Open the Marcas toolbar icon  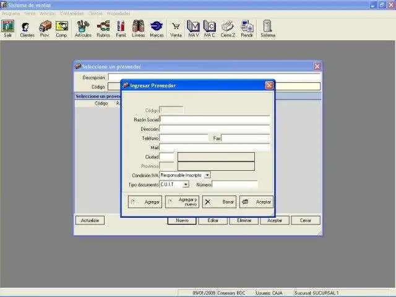tap(157, 29)
